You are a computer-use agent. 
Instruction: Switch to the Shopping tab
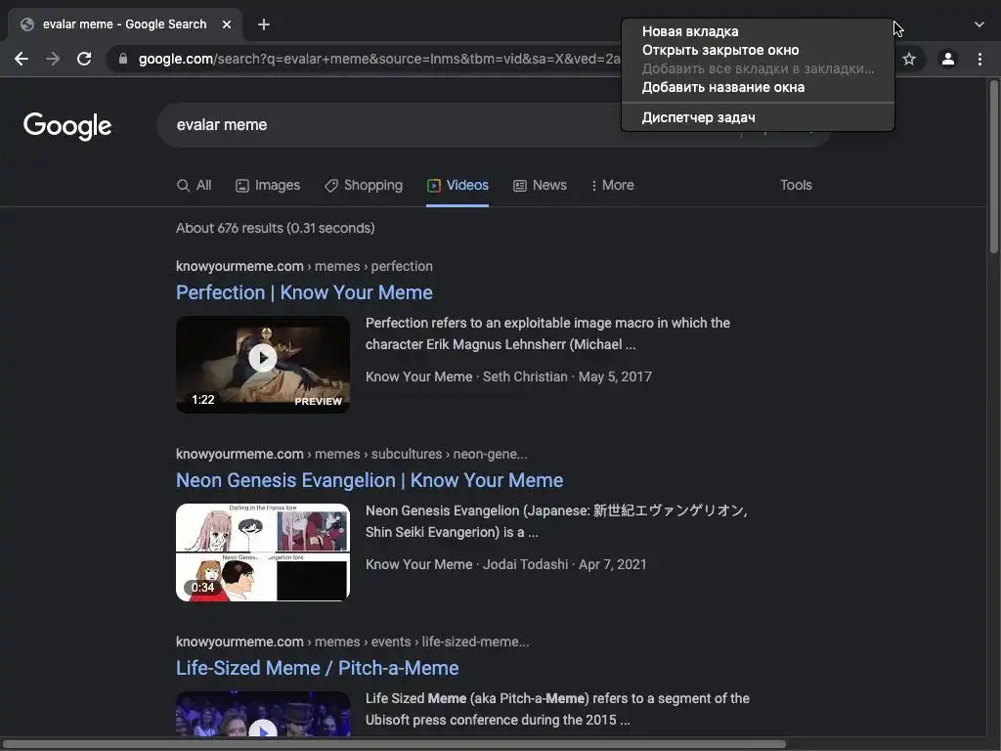(364, 185)
